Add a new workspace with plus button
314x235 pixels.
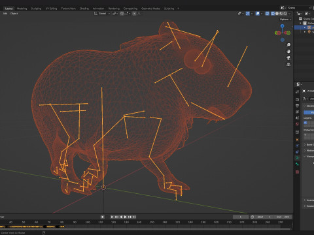pos(178,8)
